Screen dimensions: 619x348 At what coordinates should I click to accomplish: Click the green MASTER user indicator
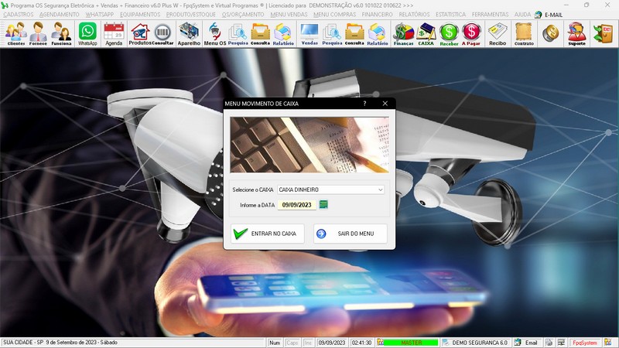tap(411, 343)
